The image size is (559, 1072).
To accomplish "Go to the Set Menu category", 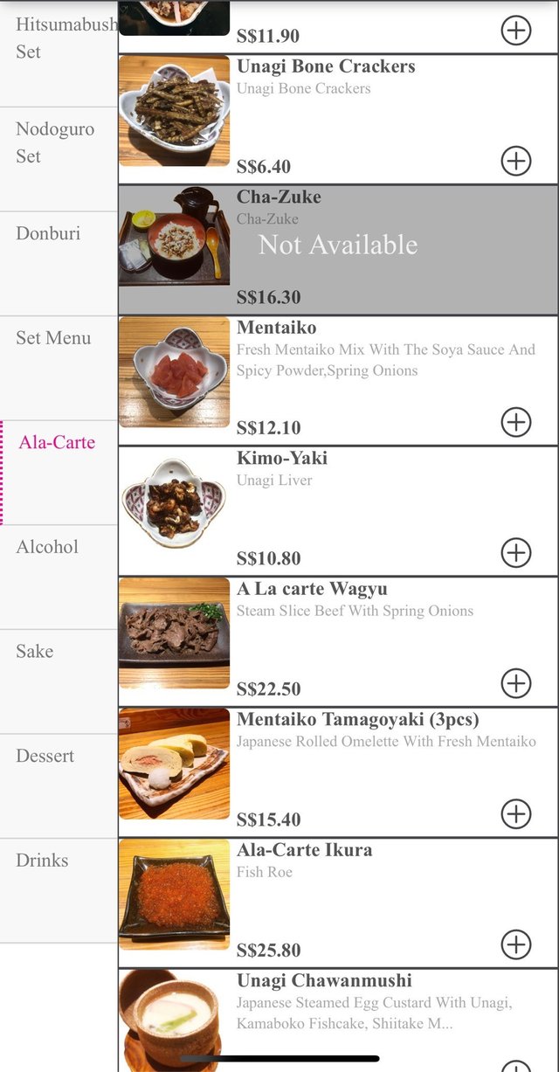I will click(x=59, y=338).
